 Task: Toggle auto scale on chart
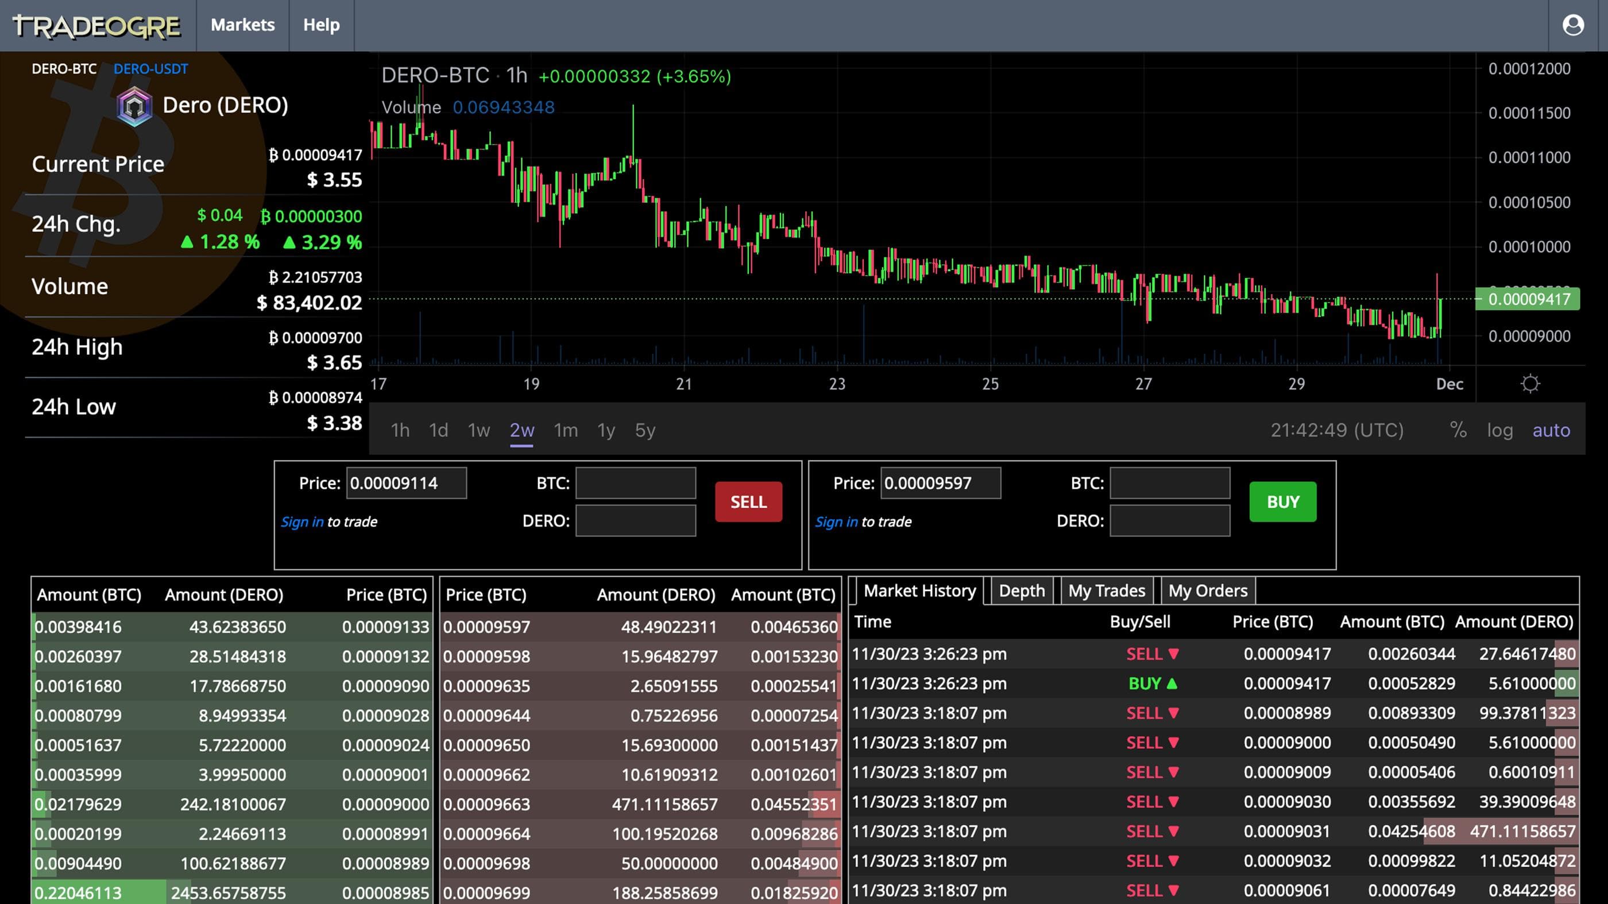pos(1551,430)
